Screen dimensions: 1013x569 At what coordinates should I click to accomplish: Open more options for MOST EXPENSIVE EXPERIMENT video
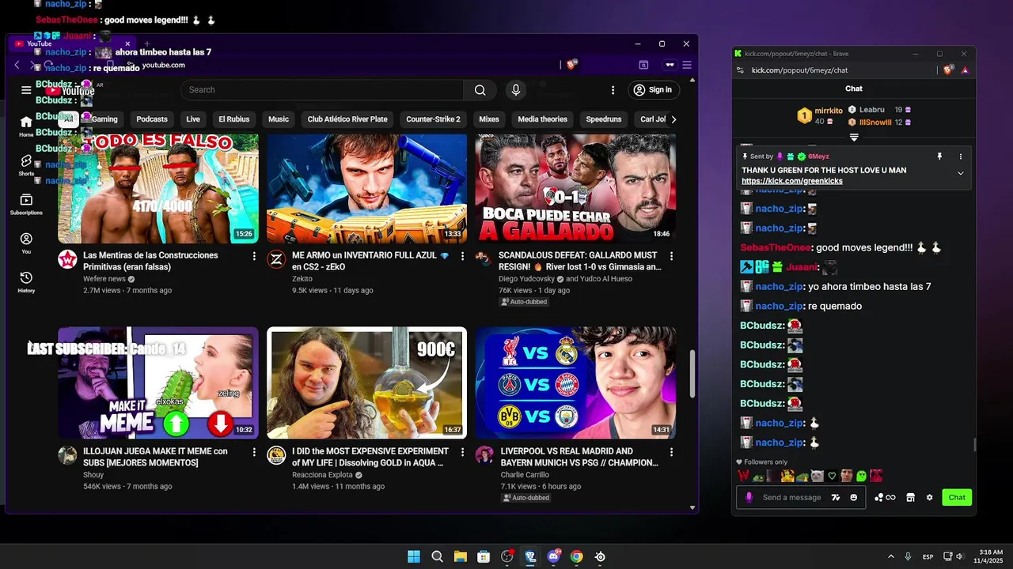tap(463, 452)
